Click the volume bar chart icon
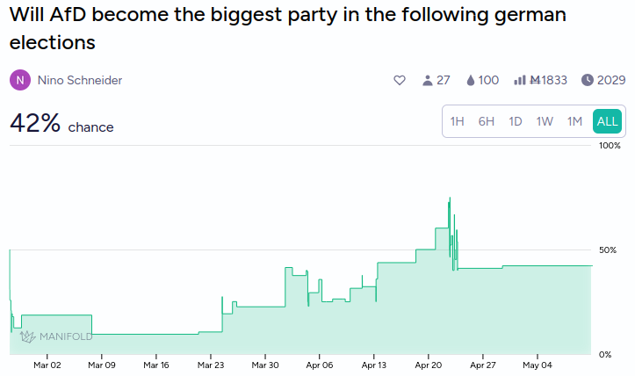The height and width of the screenshot is (376, 635). pos(520,80)
